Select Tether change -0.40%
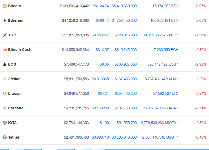The height and width of the screenshot is (150, 209). point(201,137)
